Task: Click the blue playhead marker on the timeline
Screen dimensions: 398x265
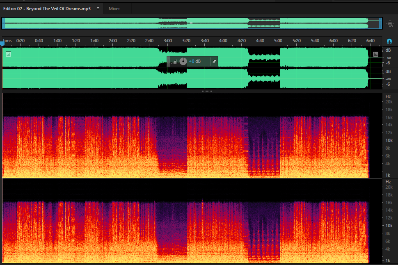Action: click(2, 44)
